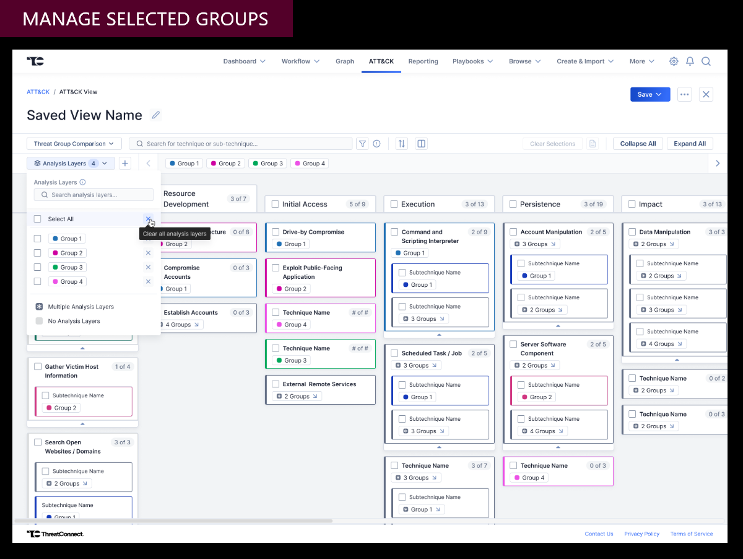This screenshot has height=559, width=743.
Task: Click ATT&CK breadcrumb link
Action: point(38,92)
